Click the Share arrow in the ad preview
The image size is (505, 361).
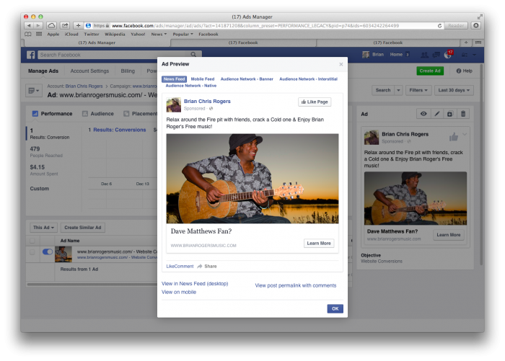(x=200, y=267)
